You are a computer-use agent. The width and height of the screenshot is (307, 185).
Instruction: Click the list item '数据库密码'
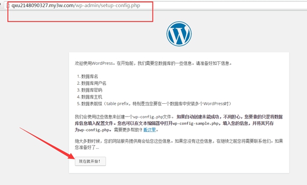[x=92, y=90]
